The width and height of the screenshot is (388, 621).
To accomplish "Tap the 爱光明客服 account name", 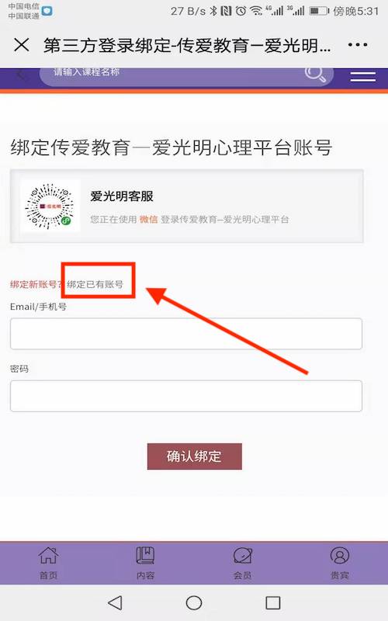I will pyautogui.click(x=122, y=196).
